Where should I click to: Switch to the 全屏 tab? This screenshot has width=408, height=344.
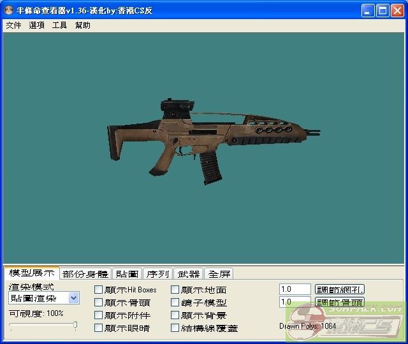(x=219, y=274)
